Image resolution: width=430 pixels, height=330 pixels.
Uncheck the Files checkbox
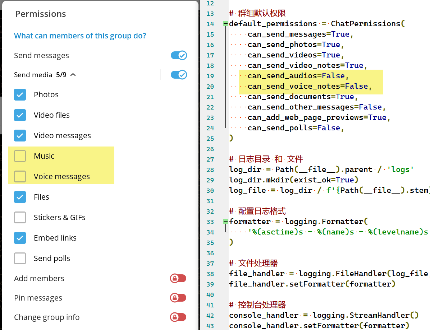tap(20, 197)
